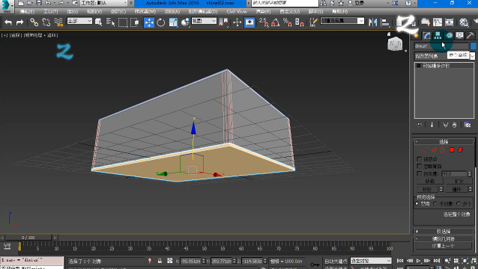Select the Bind to Space Warp tool
The height and width of the screenshot is (269, 478).
58,22
